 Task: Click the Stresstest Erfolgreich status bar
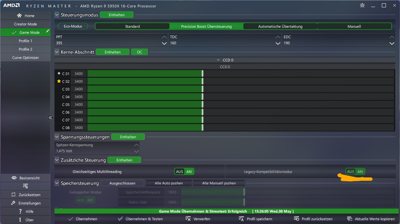tap(226, 211)
